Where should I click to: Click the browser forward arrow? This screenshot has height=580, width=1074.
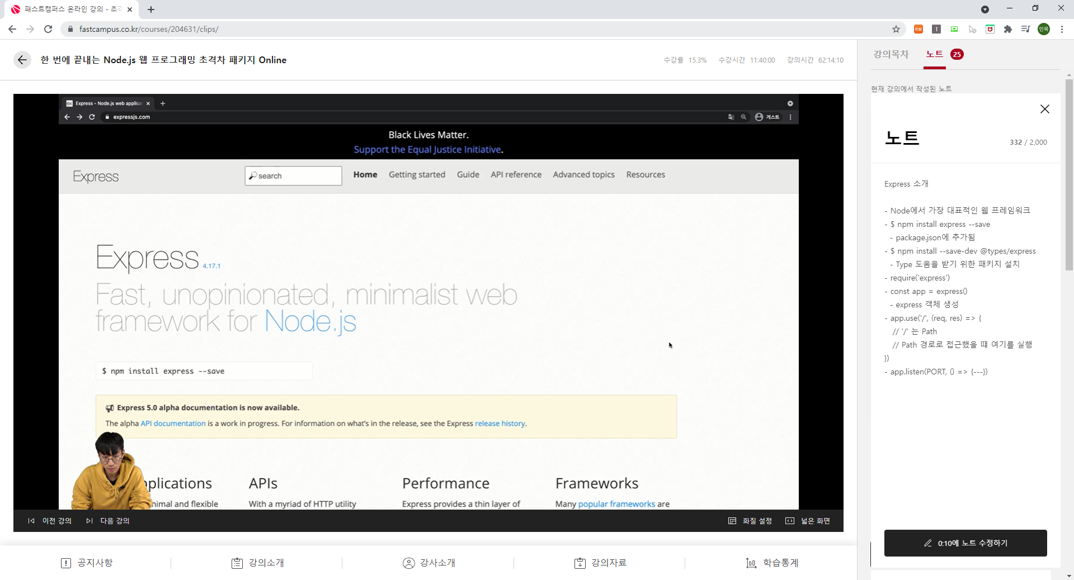[x=30, y=29]
